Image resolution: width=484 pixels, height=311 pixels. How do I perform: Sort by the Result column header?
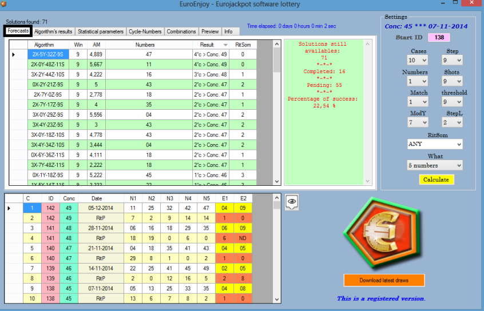[211, 45]
